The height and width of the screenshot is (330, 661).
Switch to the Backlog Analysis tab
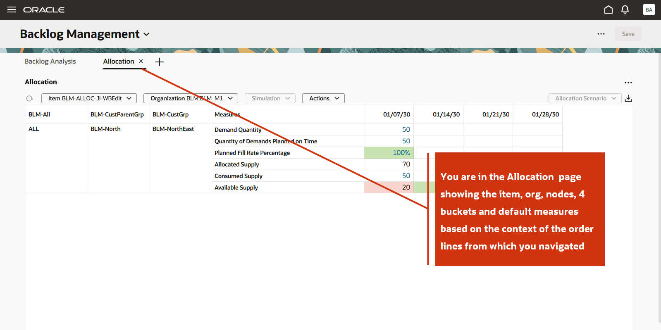50,61
